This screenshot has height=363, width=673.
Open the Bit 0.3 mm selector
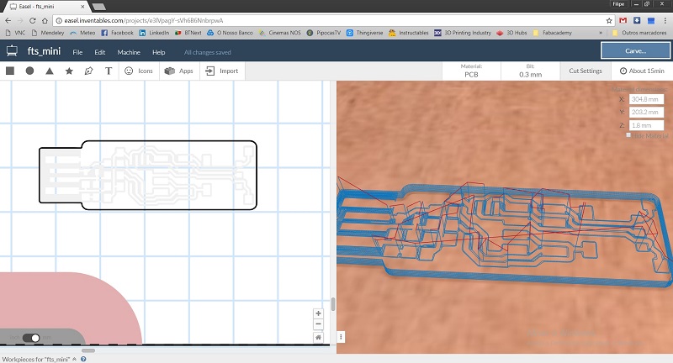point(531,71)
